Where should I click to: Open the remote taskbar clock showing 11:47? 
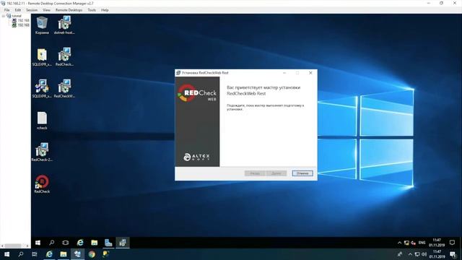(x=437, y=243)
